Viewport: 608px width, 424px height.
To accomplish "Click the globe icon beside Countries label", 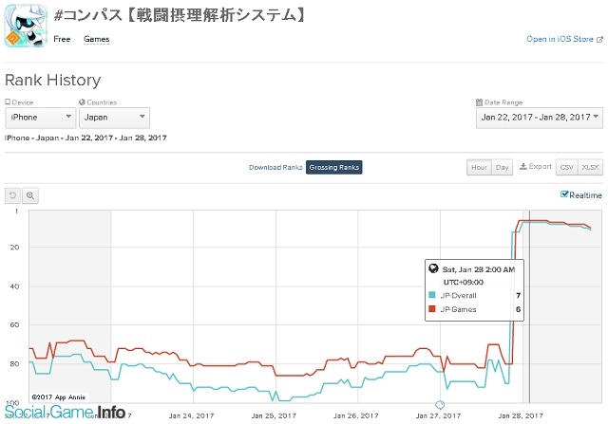I will click(x=82, y=101).
